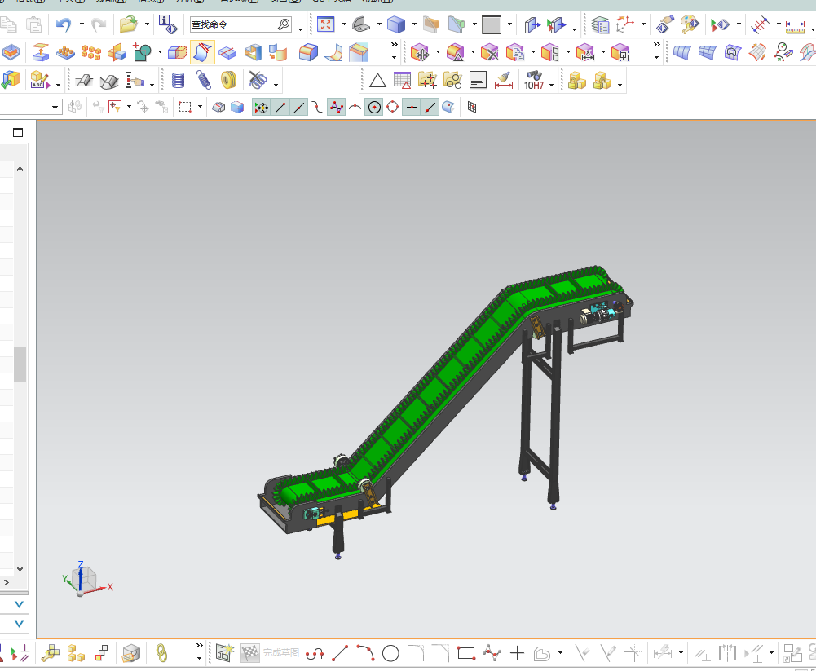Expand the Open folder dropdown arrow
The width and height of the screenshot is (816, 671).
147,24
